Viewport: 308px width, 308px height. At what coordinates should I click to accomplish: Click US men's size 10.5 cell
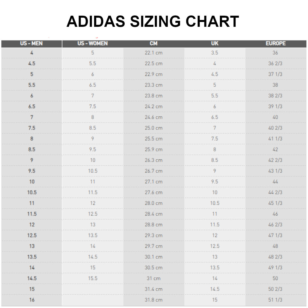coord(32,193)
